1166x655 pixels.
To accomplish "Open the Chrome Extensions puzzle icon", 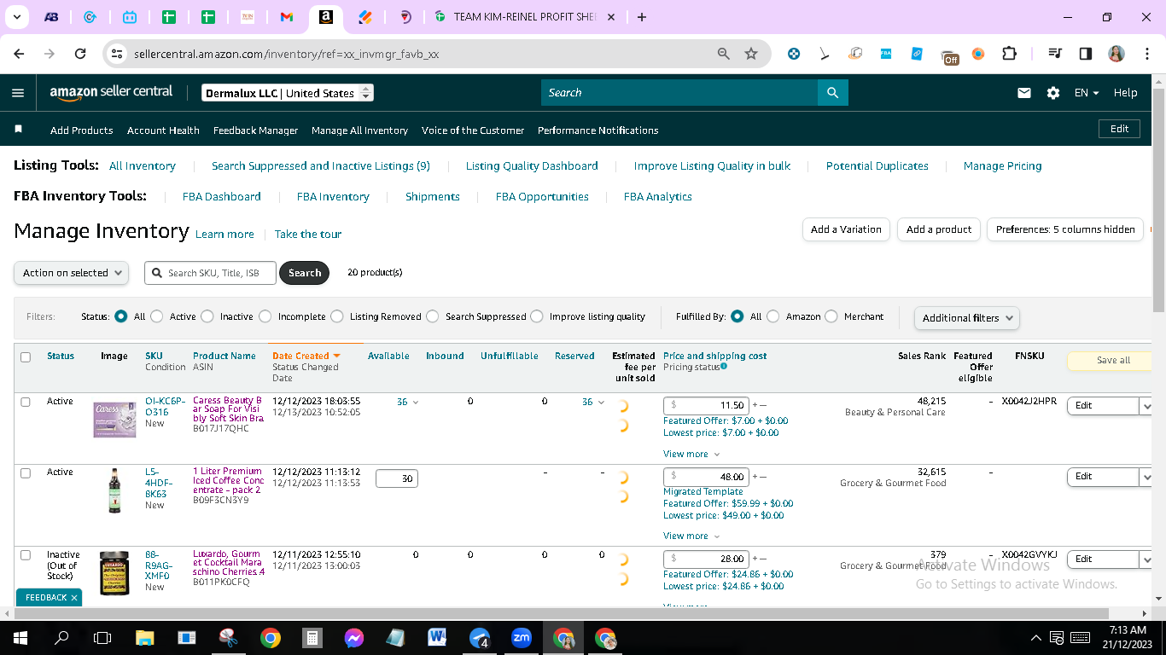I will tap(1009, 54).
